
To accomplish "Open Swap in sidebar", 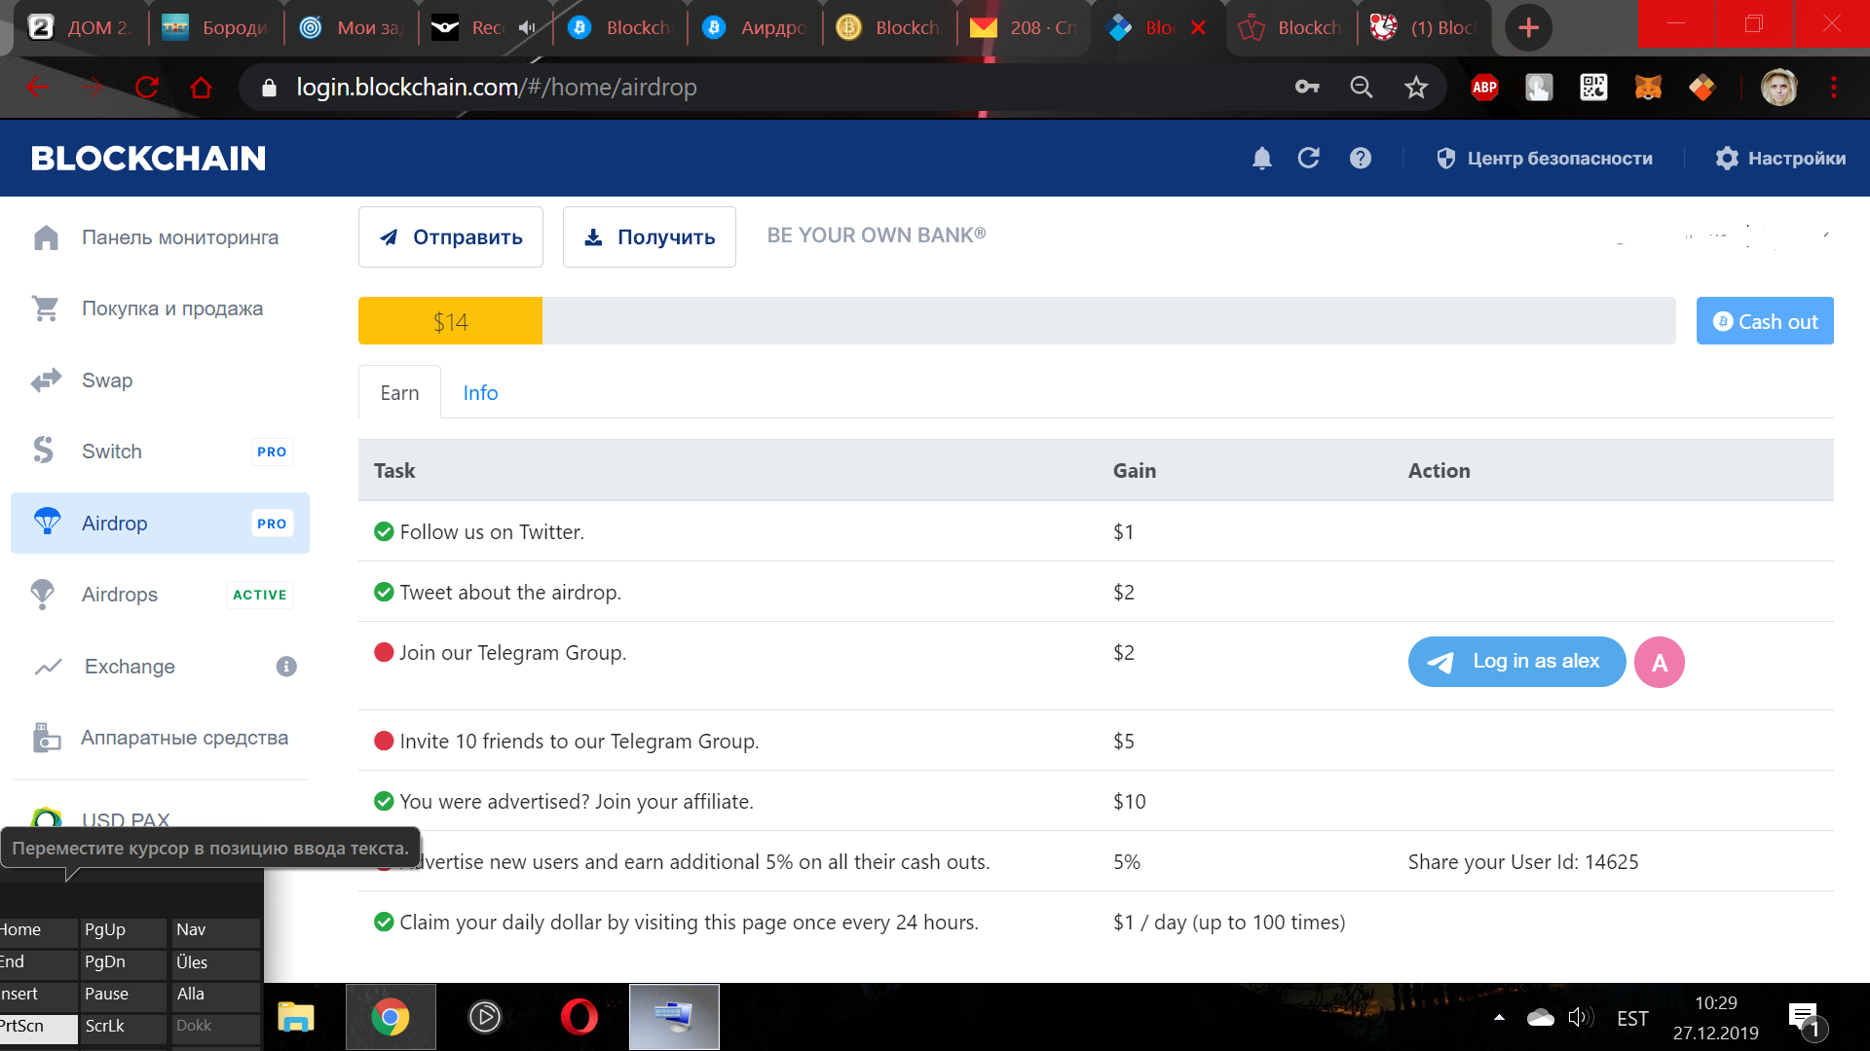I will (x=160, y=381).
